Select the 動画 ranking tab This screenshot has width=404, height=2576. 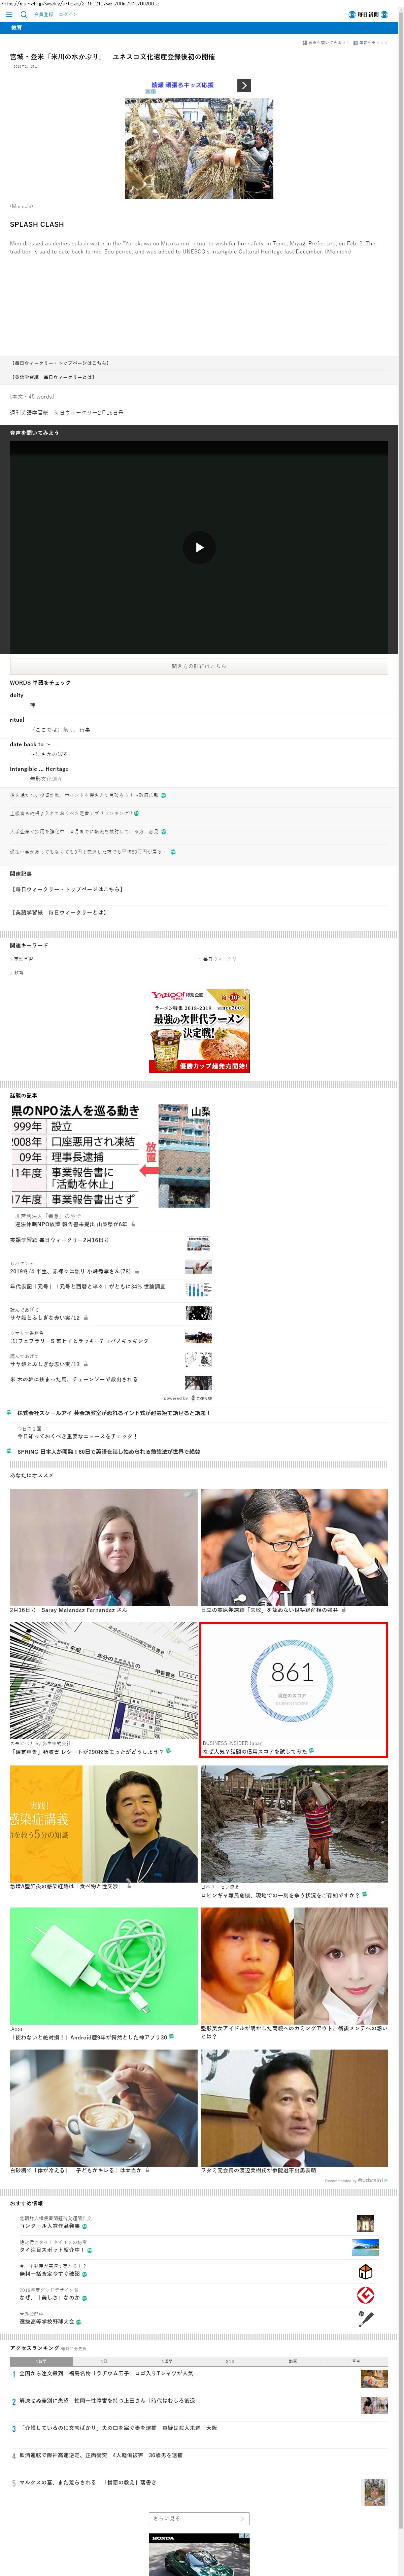293,2361
